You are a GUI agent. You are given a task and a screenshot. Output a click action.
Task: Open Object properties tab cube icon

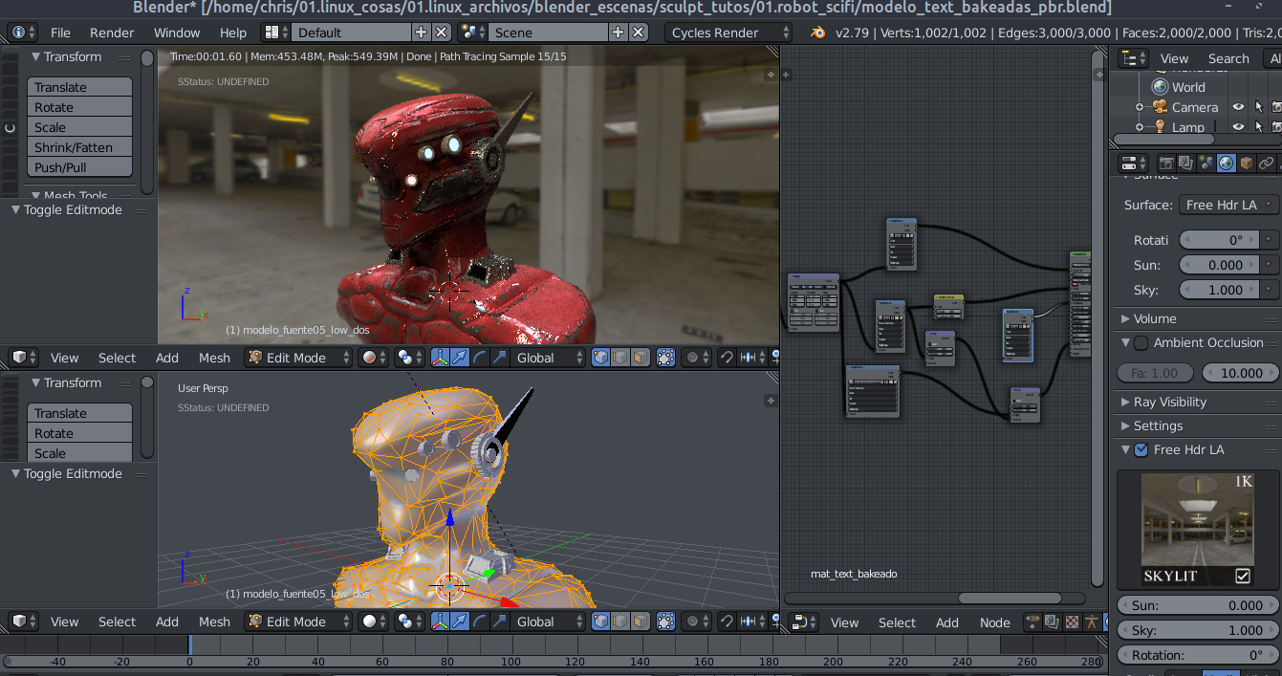[1247, 164]
